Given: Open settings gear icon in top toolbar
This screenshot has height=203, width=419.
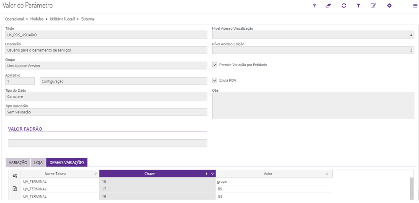Looking at the screenshot, I should click(389, 5).
